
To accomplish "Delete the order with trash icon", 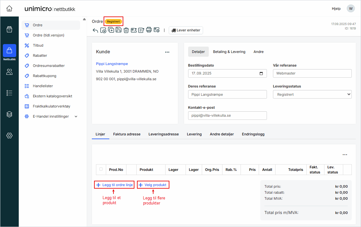I will pyautogui.click(x=126, y=30).
